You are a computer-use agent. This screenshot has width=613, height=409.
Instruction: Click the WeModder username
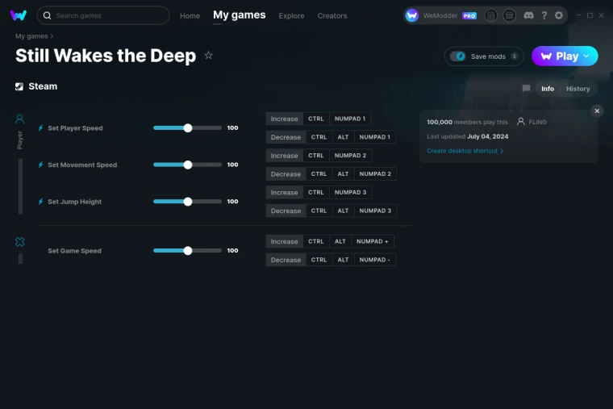click(440, 15)
